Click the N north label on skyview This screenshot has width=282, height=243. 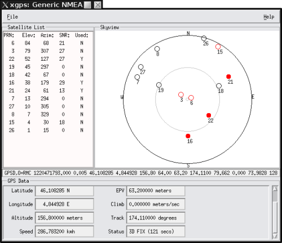pos(188,33)
